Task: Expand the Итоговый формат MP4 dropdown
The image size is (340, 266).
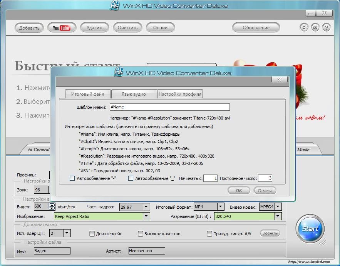Action: (x=221, y=207)
